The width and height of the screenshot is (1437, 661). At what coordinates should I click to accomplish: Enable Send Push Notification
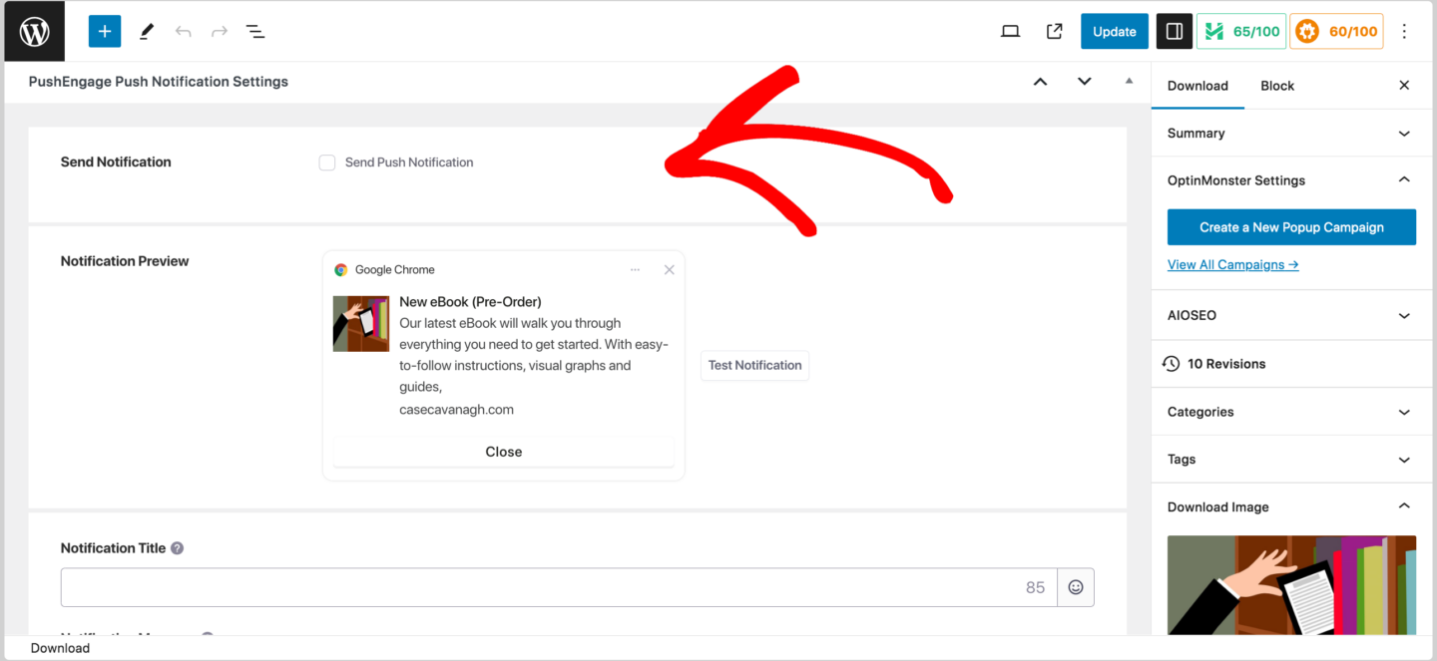326,162
